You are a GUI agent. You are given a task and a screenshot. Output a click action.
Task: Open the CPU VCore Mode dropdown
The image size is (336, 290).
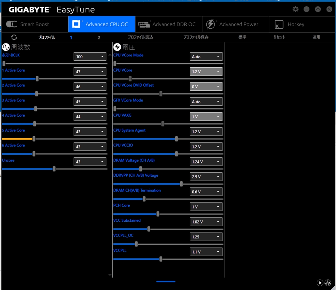(x=206, y=56)
